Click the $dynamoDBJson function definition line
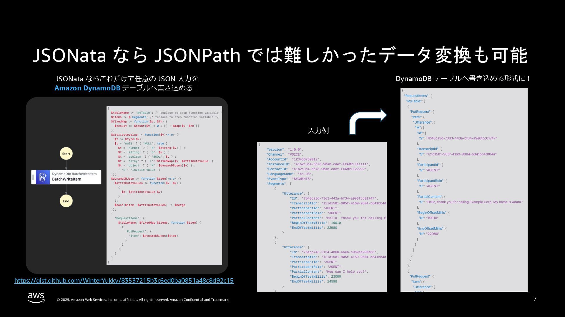This screenshot has width=565, height=317. point(146,179)
